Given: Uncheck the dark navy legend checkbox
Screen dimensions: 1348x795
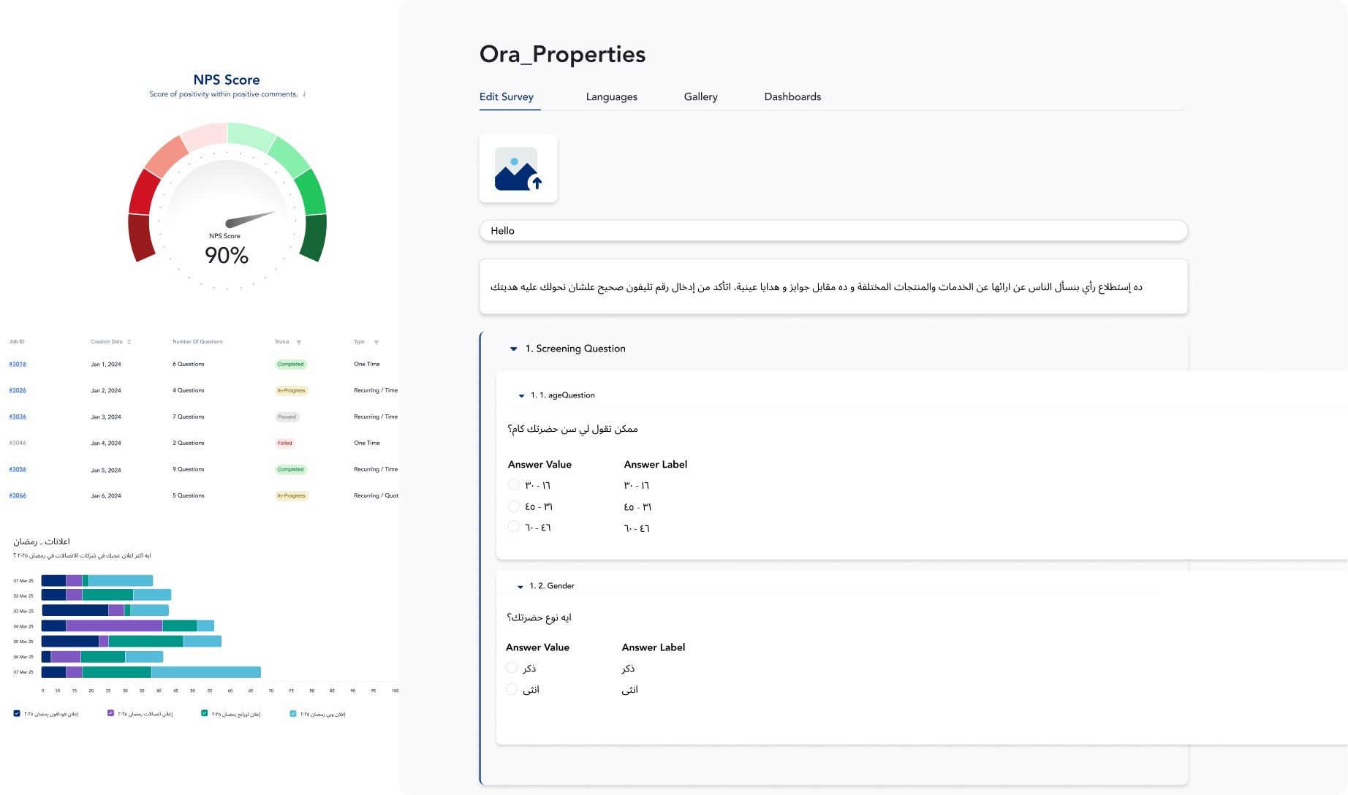Looking at the screenshot, I should pos(18,713).
